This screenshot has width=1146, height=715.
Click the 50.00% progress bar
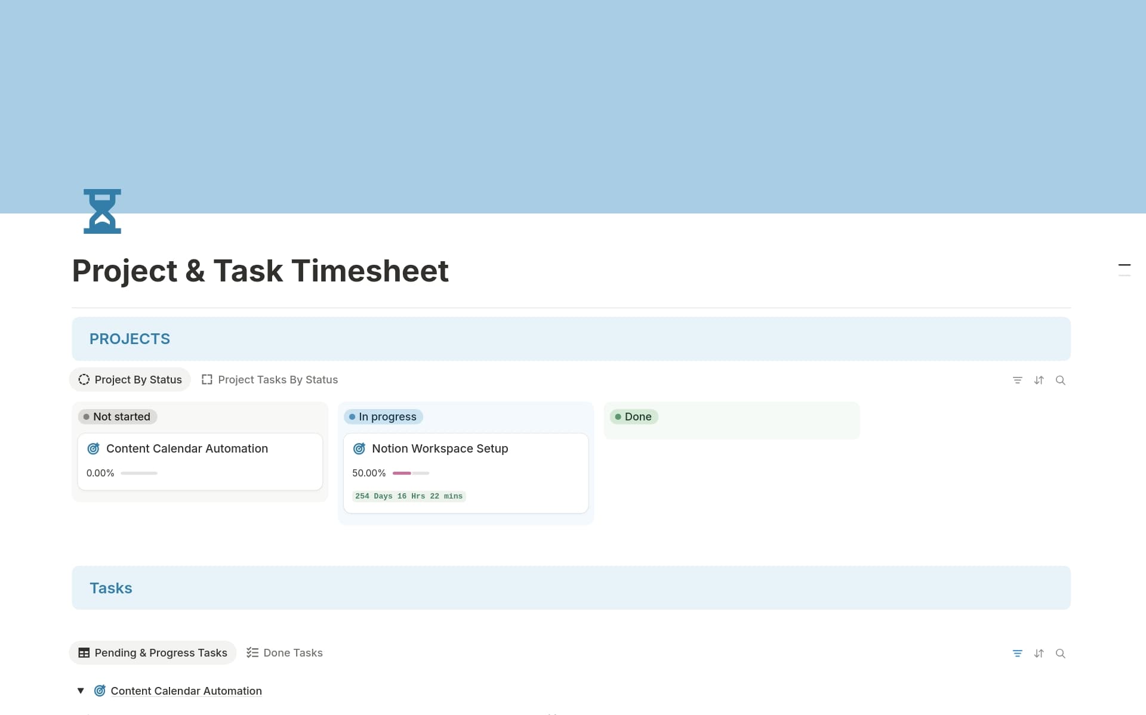click(411, 473)
